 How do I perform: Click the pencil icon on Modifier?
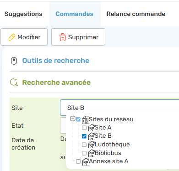[x=12, y=37]
